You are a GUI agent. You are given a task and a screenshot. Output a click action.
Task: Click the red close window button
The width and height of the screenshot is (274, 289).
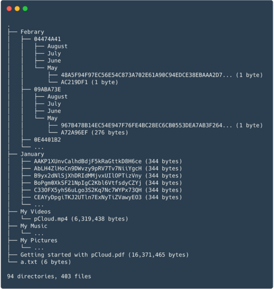[9, 9]
